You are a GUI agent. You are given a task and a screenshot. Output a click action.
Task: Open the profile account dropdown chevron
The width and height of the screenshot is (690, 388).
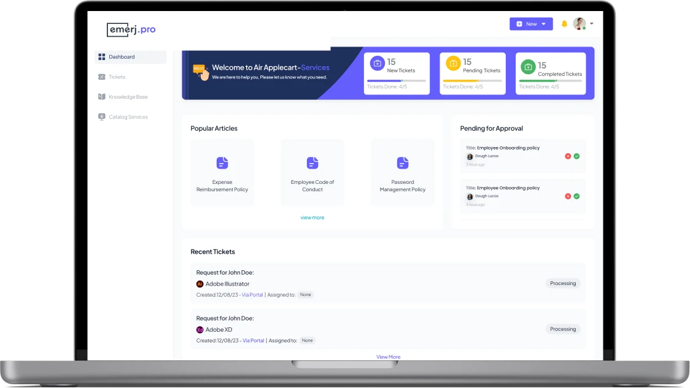(591, 23)
